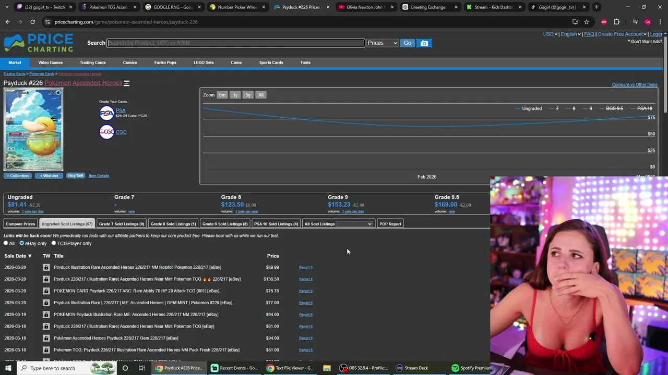668x375 pixels.
Task: Set chart zoom to 1y
Action: (235, 95)
